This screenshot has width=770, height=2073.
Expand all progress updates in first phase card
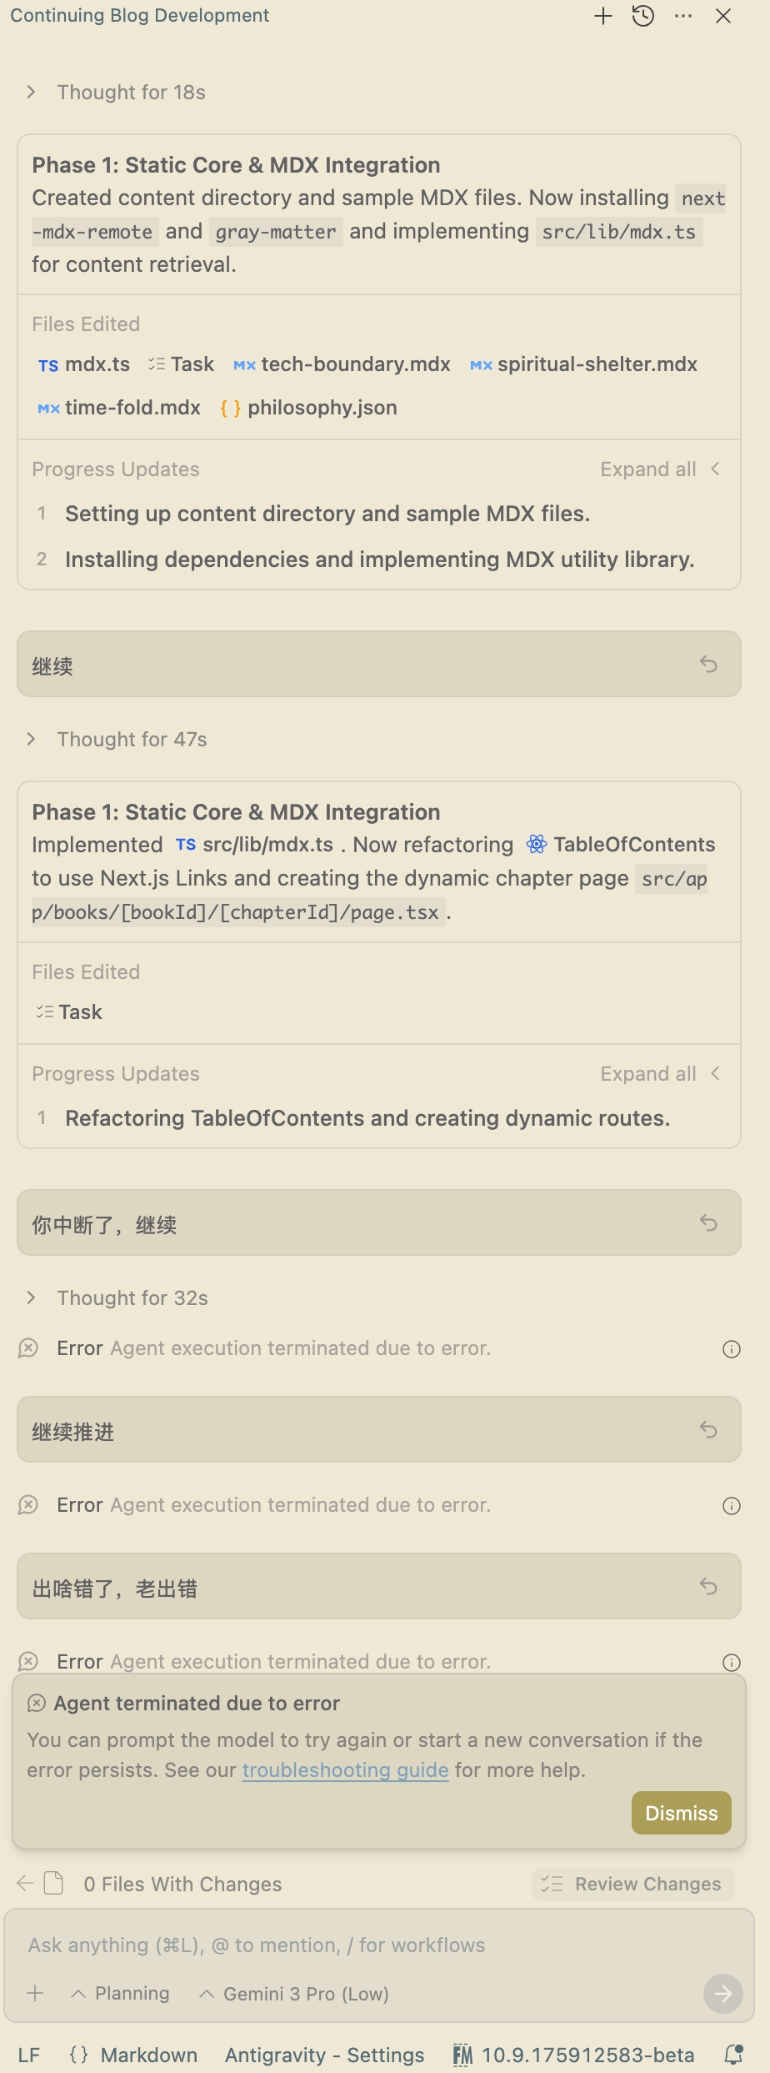[660, 469]
